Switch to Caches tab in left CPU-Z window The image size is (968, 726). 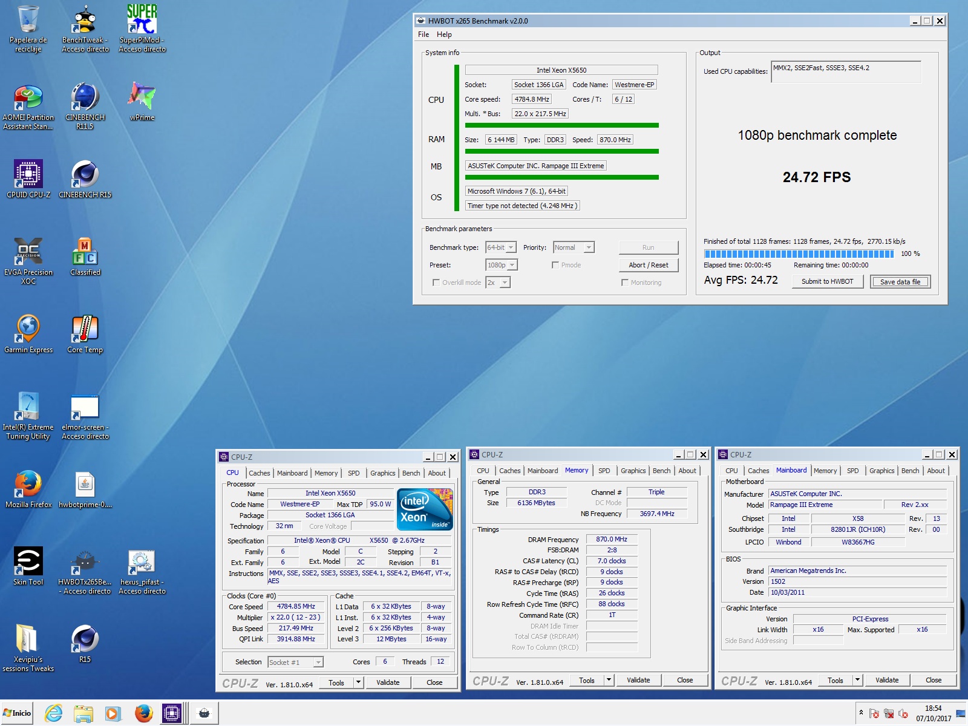(260, 473)
